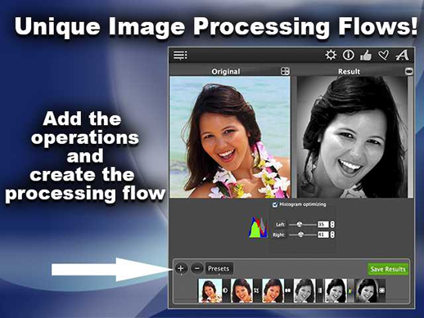This screenshot has height=318, width=424.
Task: Open the Presets dropdown
Action: click(219, 269)
